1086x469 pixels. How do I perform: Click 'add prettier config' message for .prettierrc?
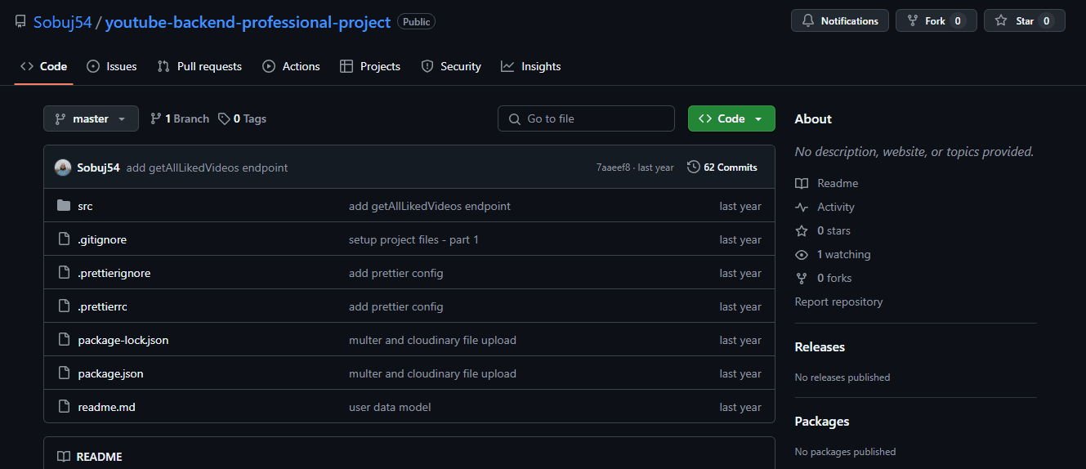[396, 306]
